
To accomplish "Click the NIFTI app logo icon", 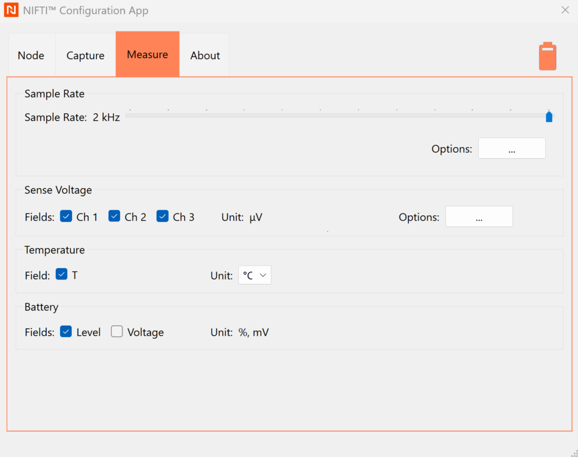I will coord(11,11).
